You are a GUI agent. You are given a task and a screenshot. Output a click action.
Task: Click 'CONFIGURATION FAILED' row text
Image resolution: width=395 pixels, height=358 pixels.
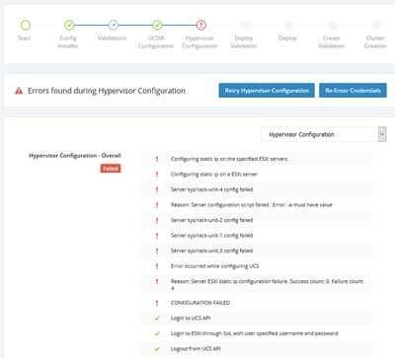pyautogui.click(x=200, y=303)
